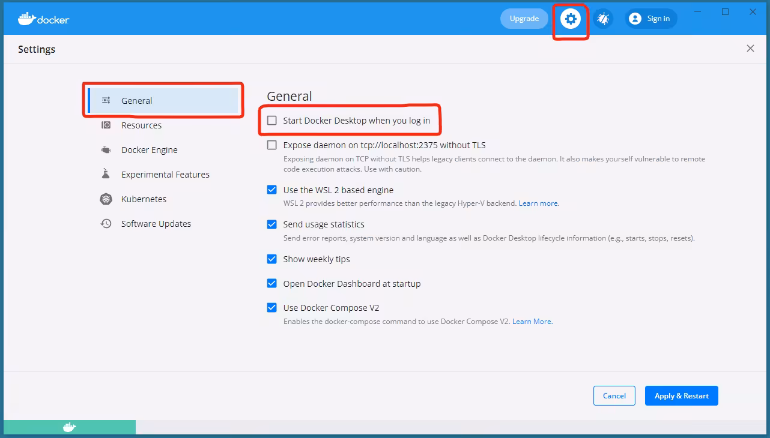The width and height of the screenshot is (770, 438).
Task: Open Settings via the gear icon
Action: (x=571, y=19)
